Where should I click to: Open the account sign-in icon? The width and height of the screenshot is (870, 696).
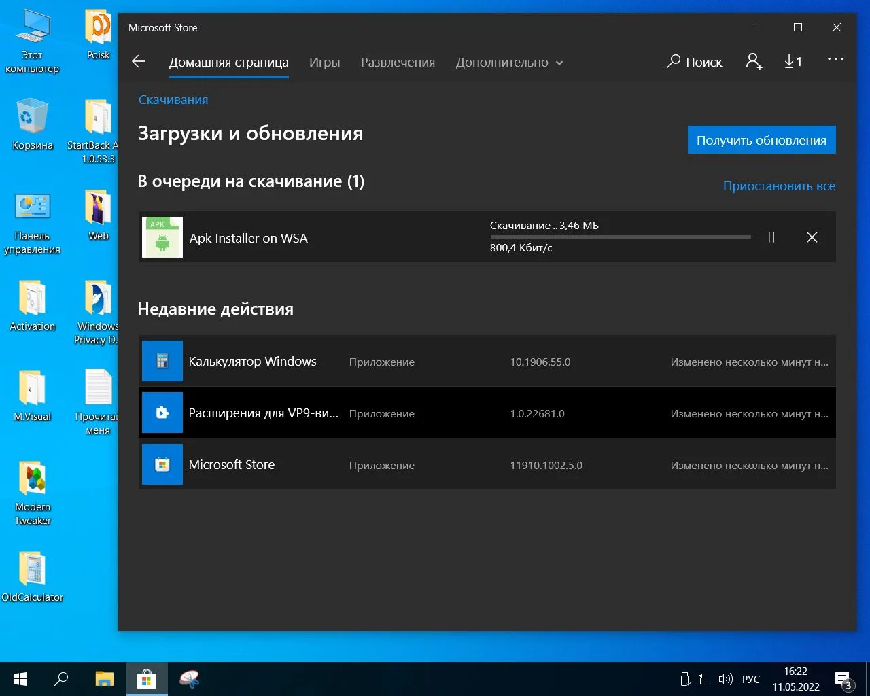pos(754,62)
